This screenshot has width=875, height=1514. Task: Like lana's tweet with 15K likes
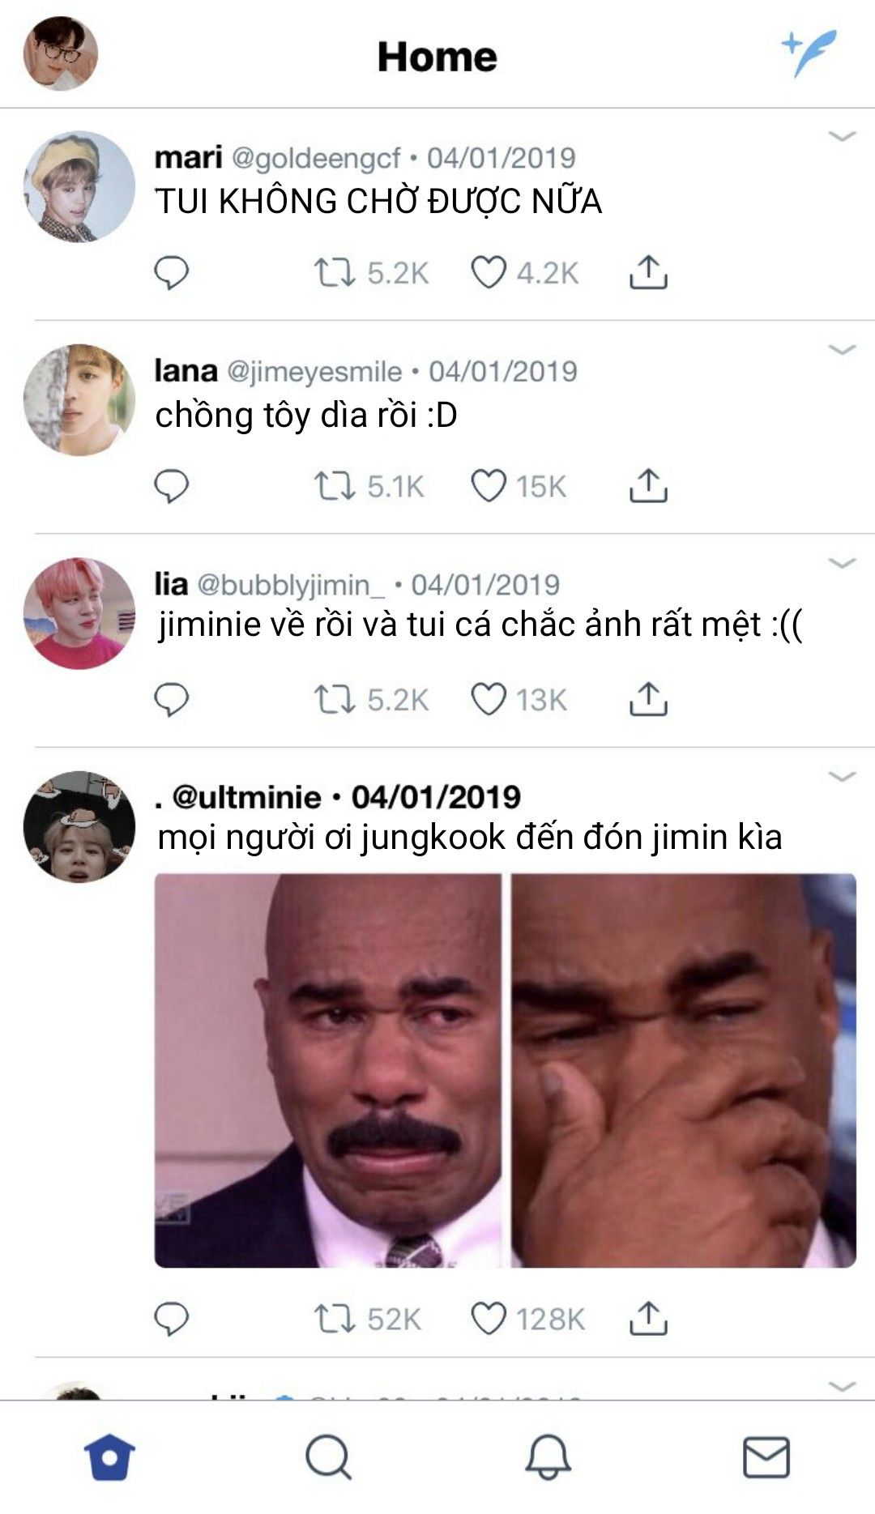pyautogui.click(x=489, y=486)
